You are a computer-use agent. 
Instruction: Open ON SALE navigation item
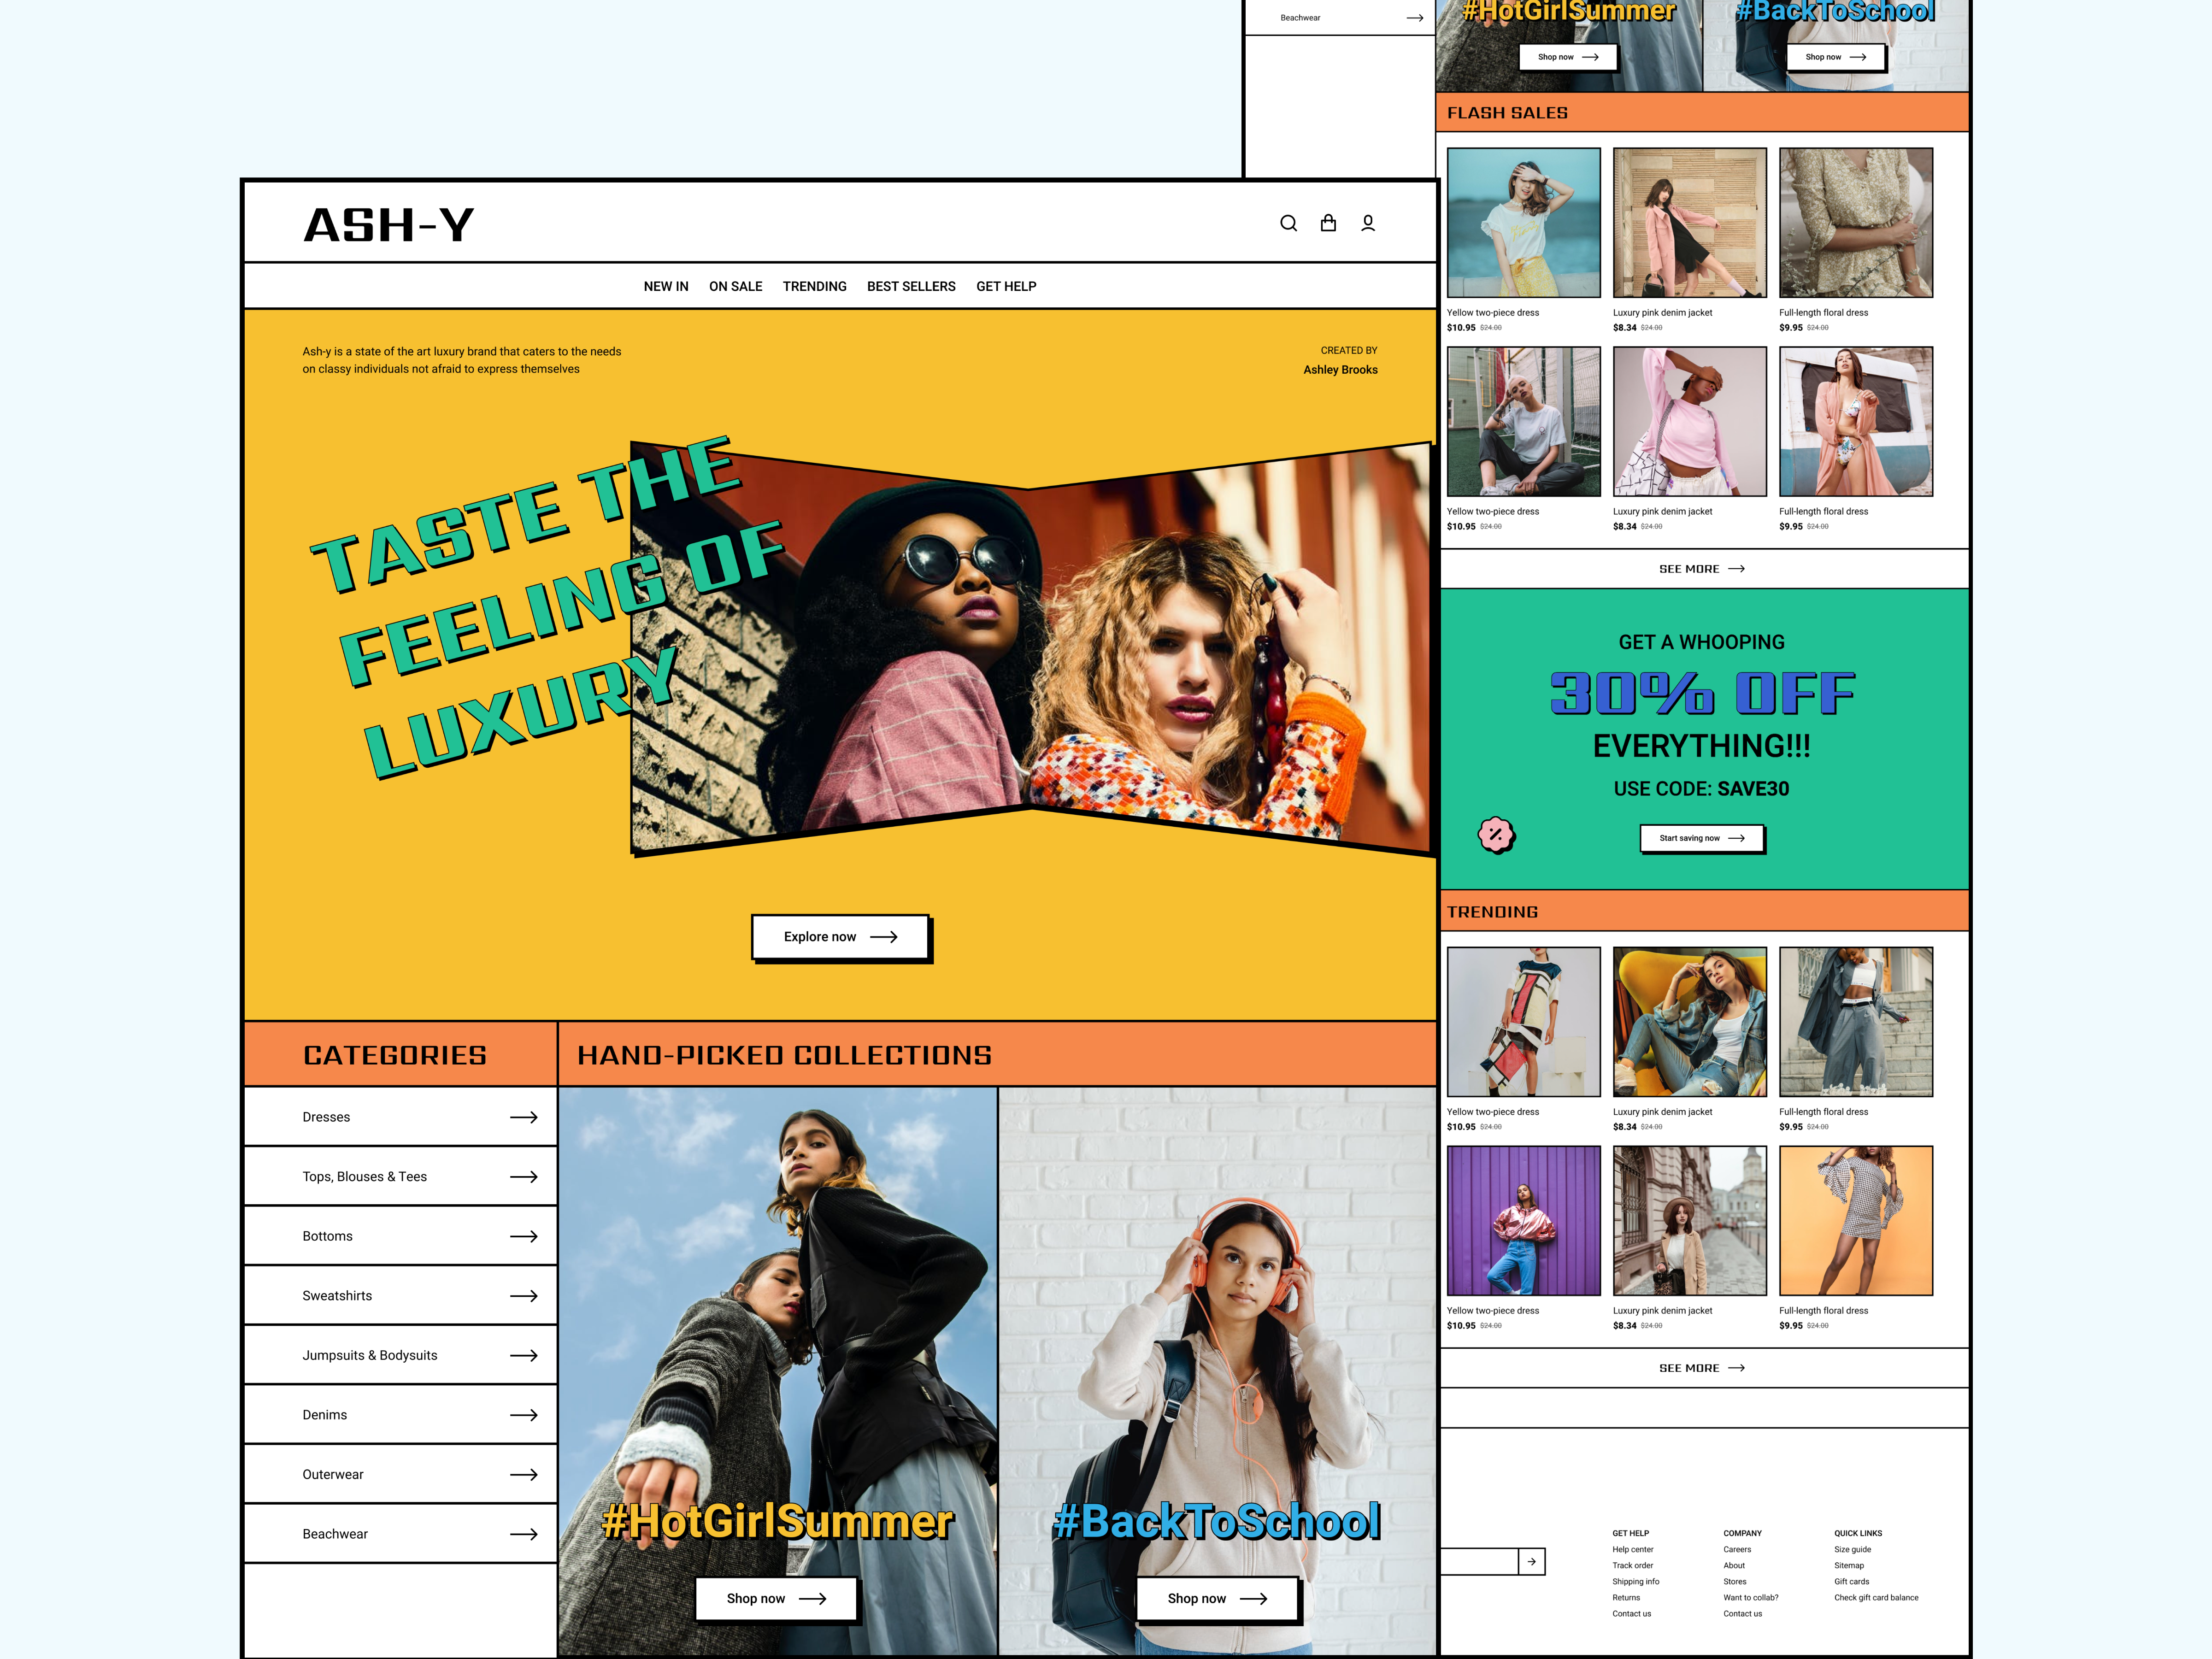(x=735, y=286)
